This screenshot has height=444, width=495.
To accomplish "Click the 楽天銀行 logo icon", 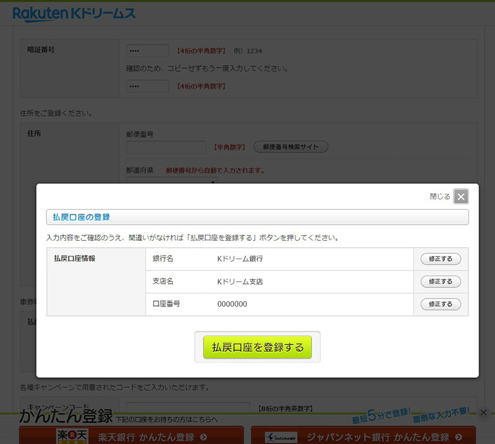I will (x=72, y=437).
